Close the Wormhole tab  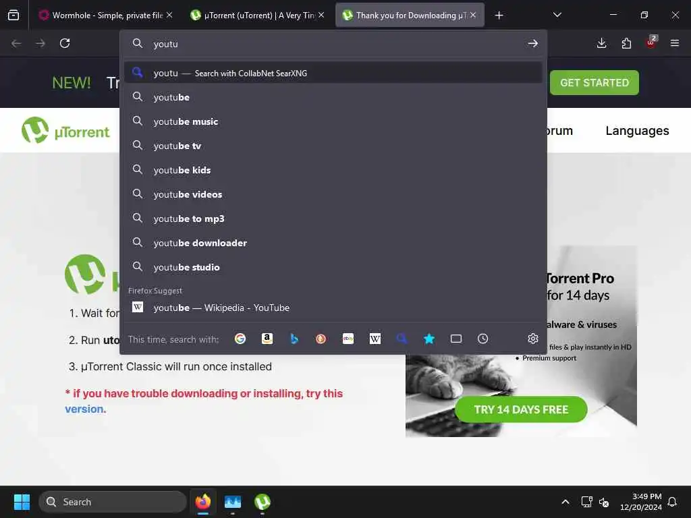point(169,15)
